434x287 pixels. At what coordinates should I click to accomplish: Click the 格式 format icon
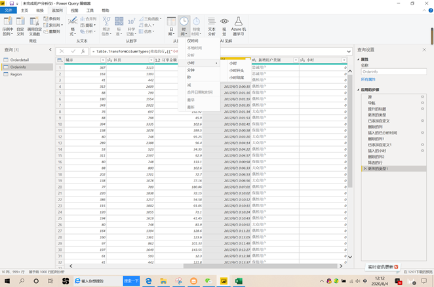tap(73, 21)
